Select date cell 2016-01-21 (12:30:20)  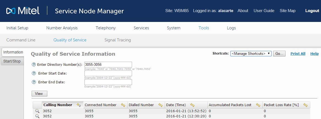pos(186,116)
